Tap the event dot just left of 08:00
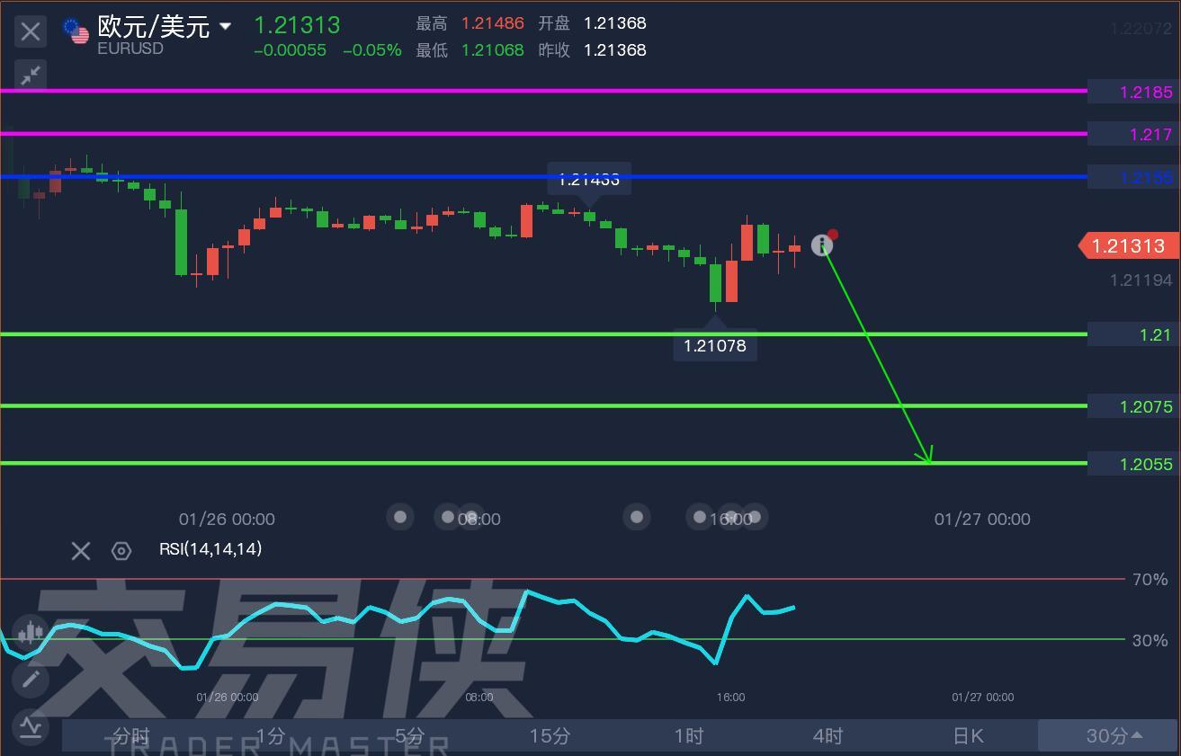This screenshot has height=756, width=1181. tap(447, 516)
